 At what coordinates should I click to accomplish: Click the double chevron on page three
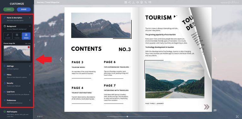206,107
